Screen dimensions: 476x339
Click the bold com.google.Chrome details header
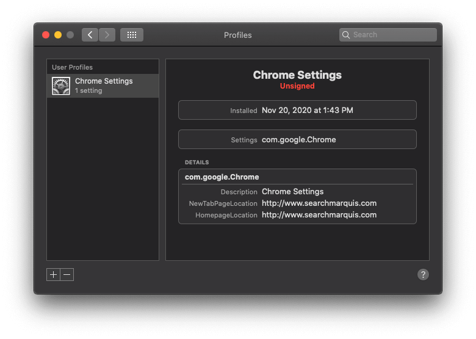[222, 177]
